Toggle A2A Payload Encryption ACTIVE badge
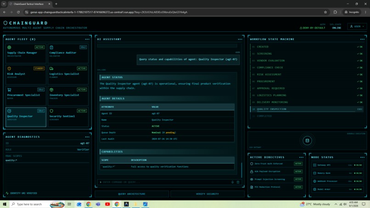 298,171
